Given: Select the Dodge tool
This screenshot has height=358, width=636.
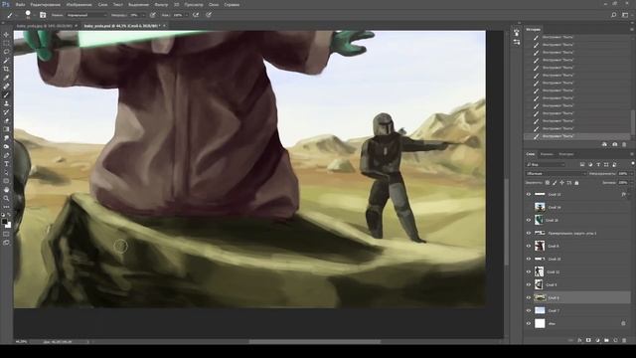Looking at the screenshot, I should [6, 146].
